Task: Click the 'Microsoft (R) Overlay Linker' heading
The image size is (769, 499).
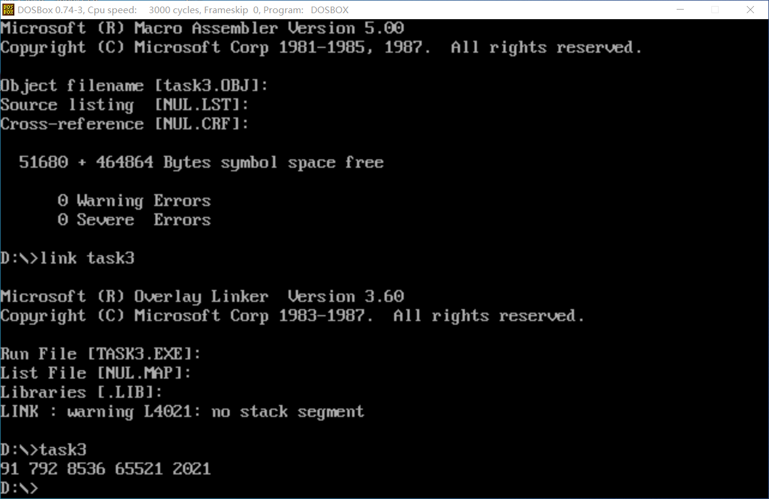Action: (134, 297)
